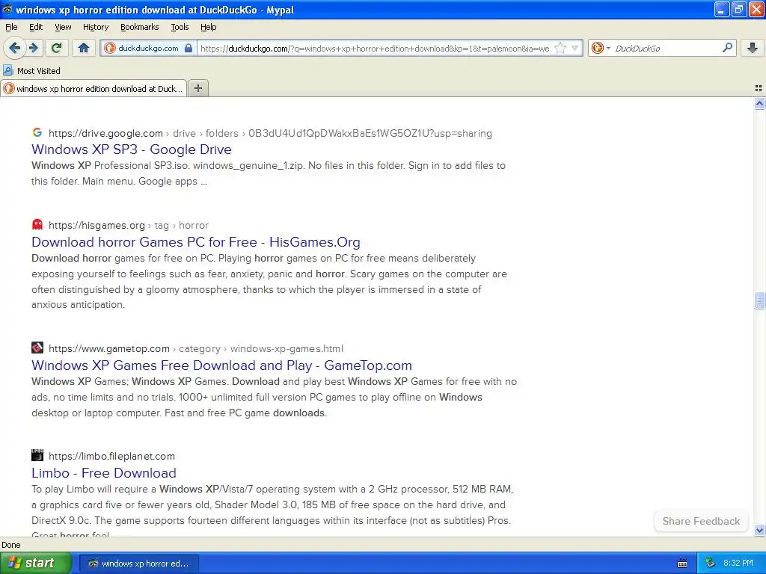
Task: Open the Downloads arrow button
Action: coord(753,48)
